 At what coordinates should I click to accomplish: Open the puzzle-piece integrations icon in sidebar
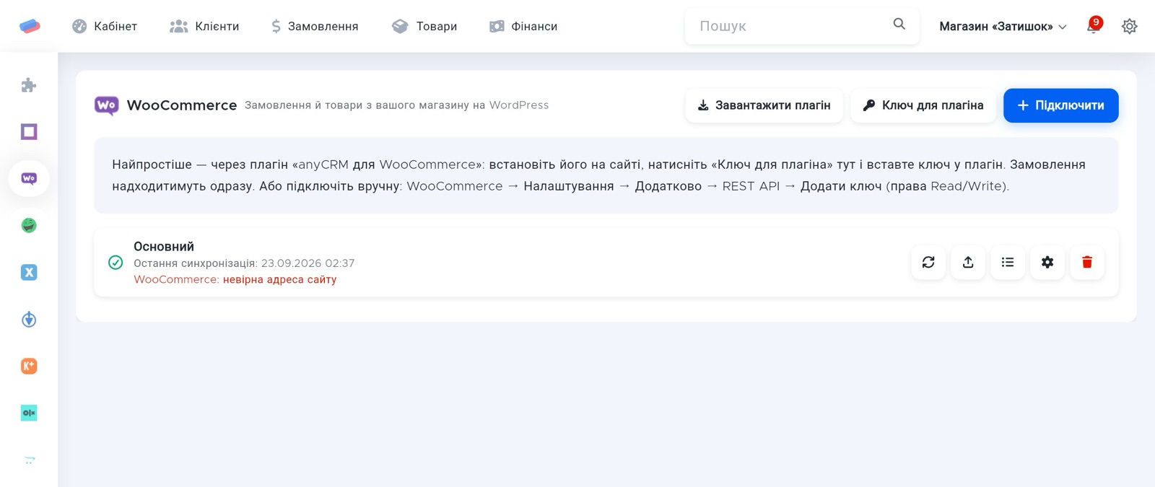tap(29, 85)
